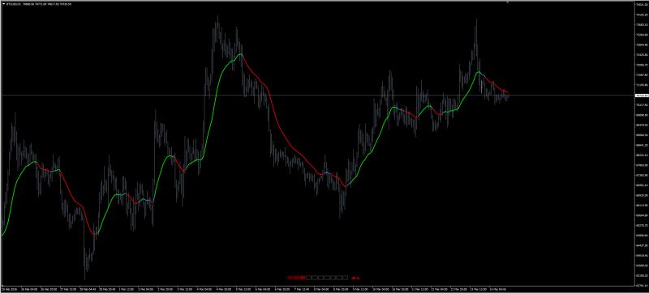The height and width of the screenshot is (293, 649).
Task: Click the segmented strength meter bar at the bottom
Action: 317,278
